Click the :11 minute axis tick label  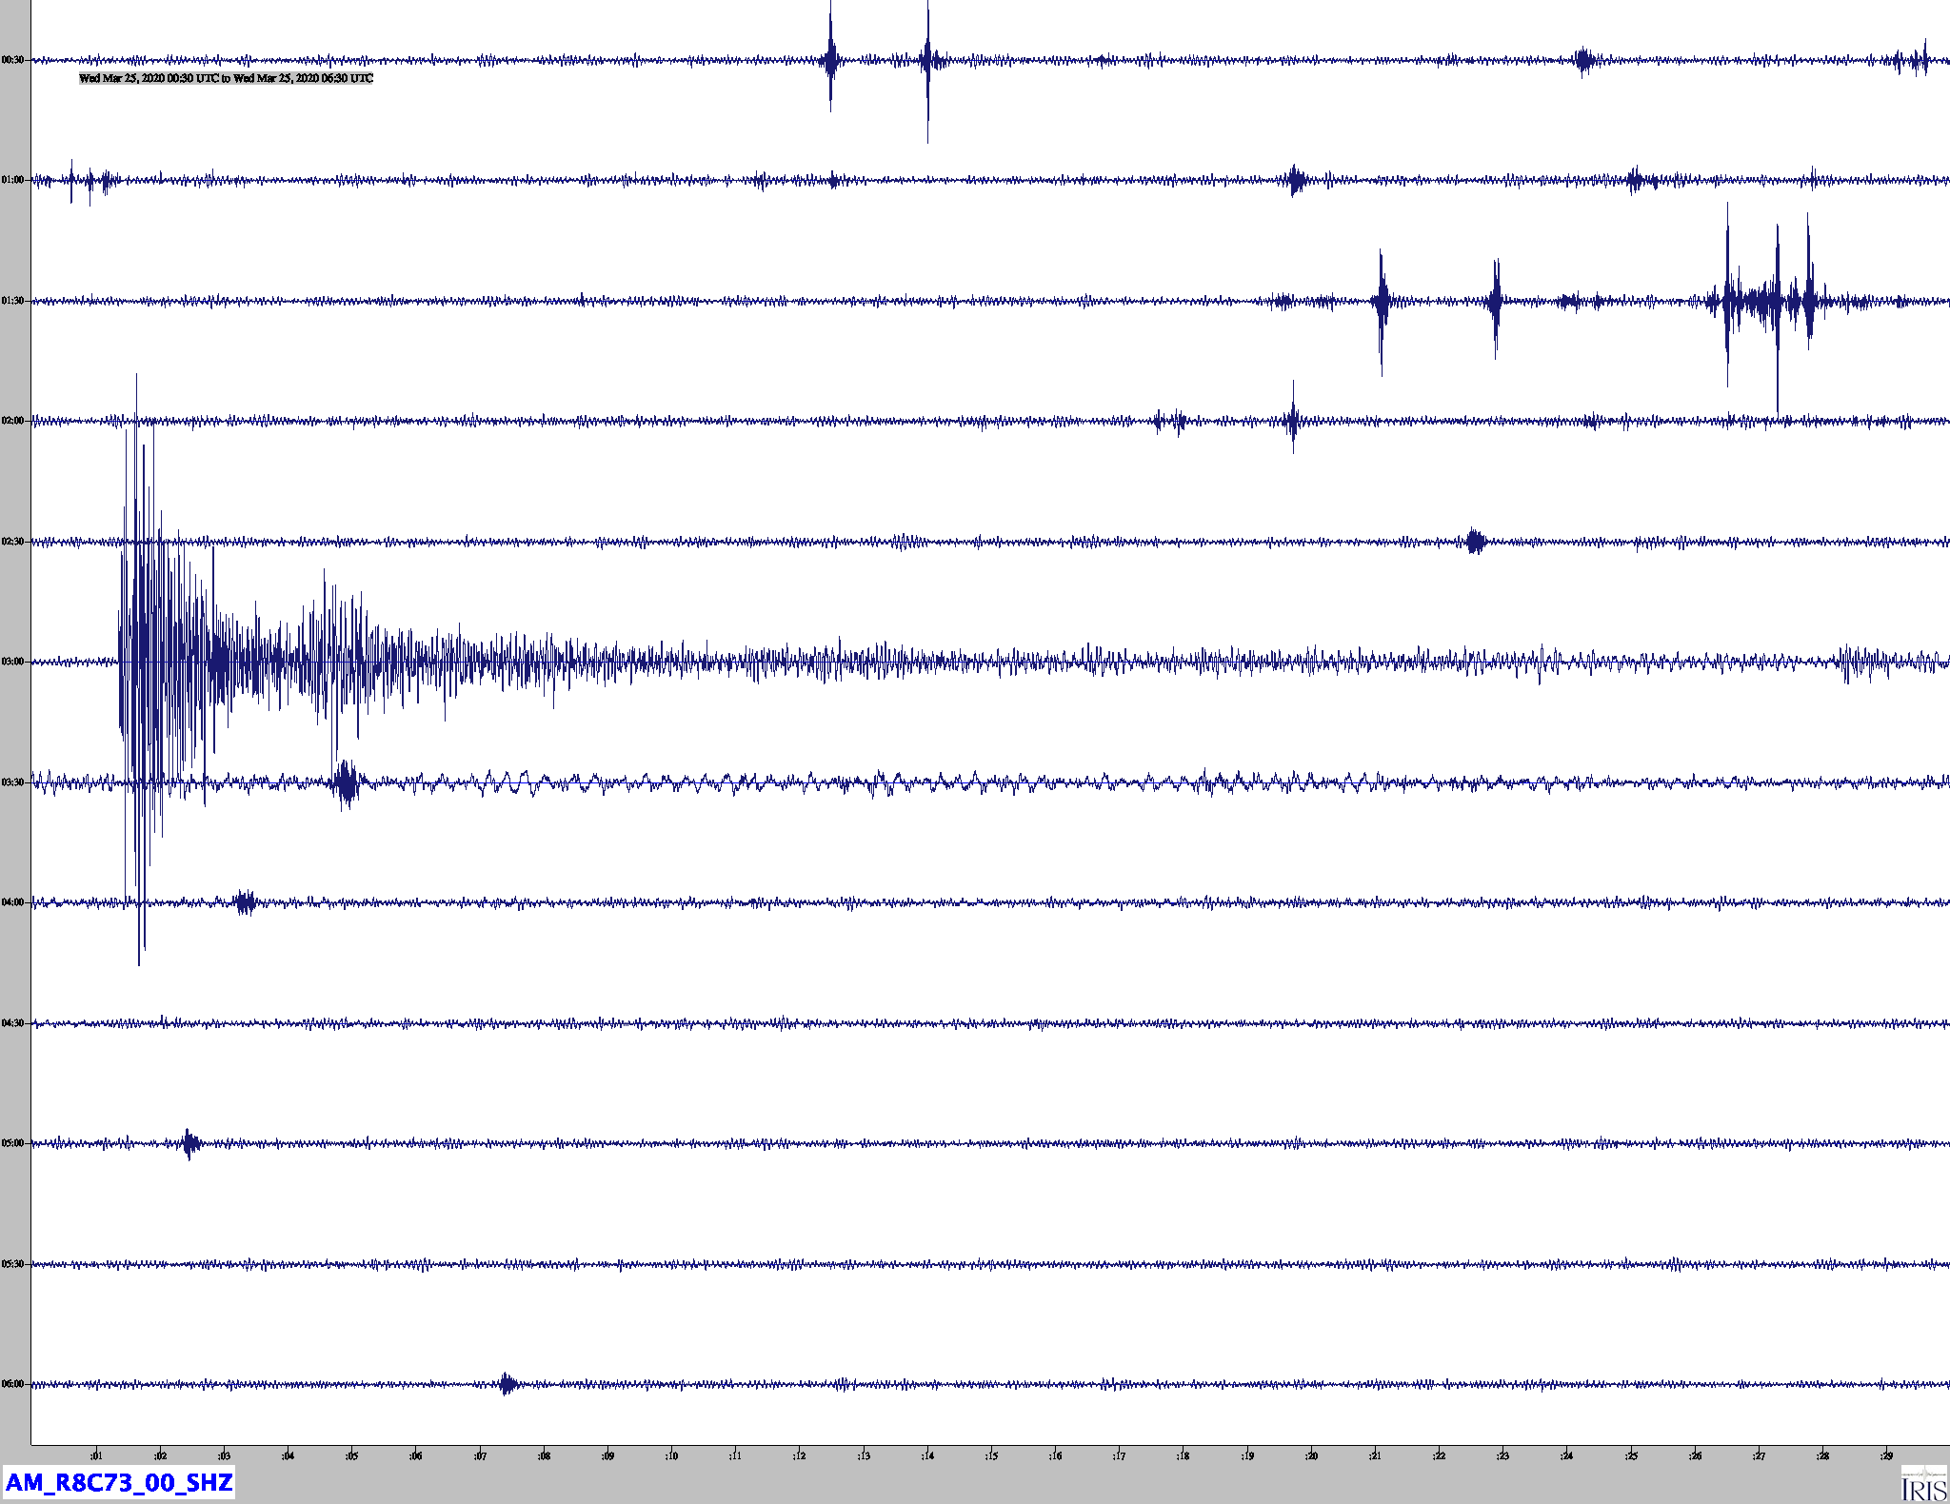pyautogui.click(x=735, y=1455)
